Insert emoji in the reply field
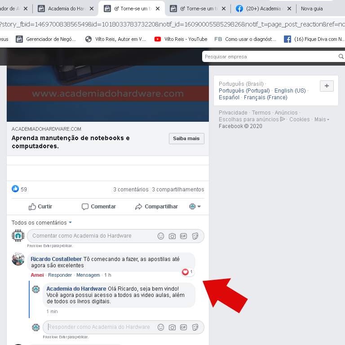The height and width of the screenshot is (345, 345). coord(161,327)
